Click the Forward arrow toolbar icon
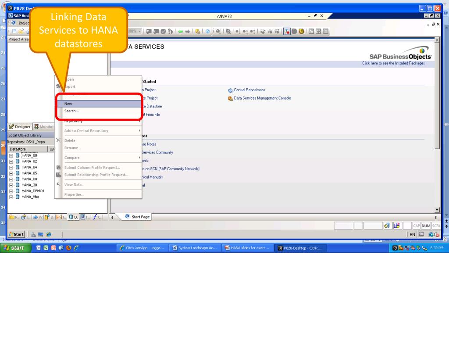This screenshot has height=337, width=449. (x=188, y=32)
